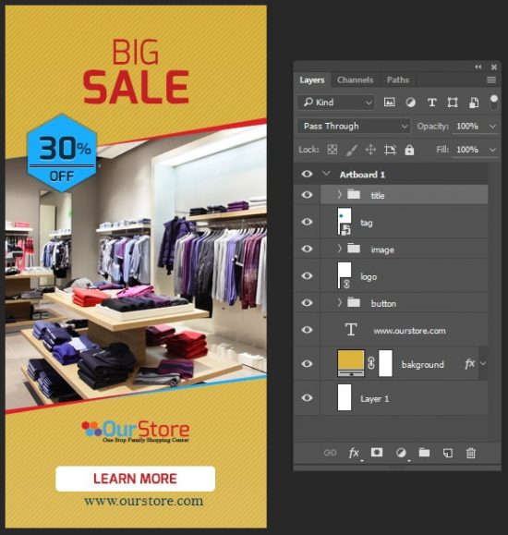The image size is (508, 535).
Task: Hide Layer 1
Action: (x=307, y=397)
